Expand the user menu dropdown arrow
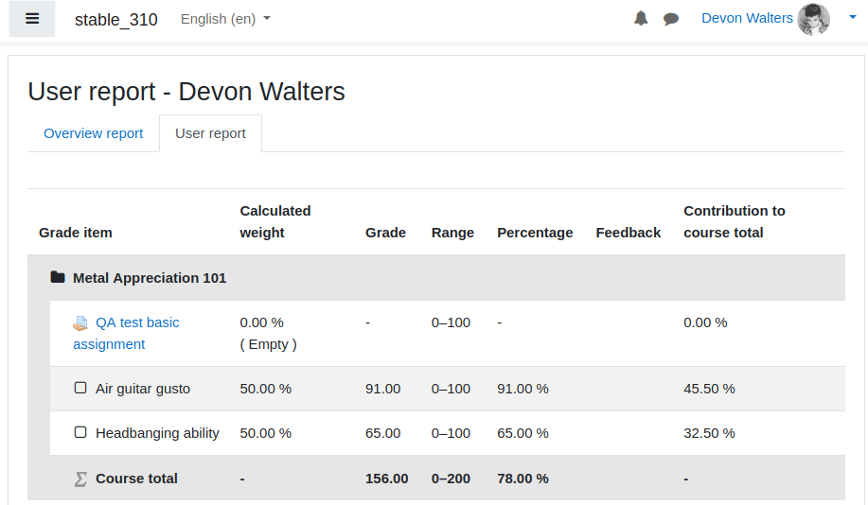This screenshot has height=505, width=868. (853, 18)
